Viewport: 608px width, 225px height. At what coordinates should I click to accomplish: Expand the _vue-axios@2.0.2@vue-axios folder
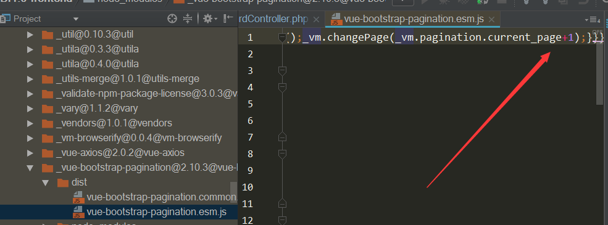click(30, 153)
